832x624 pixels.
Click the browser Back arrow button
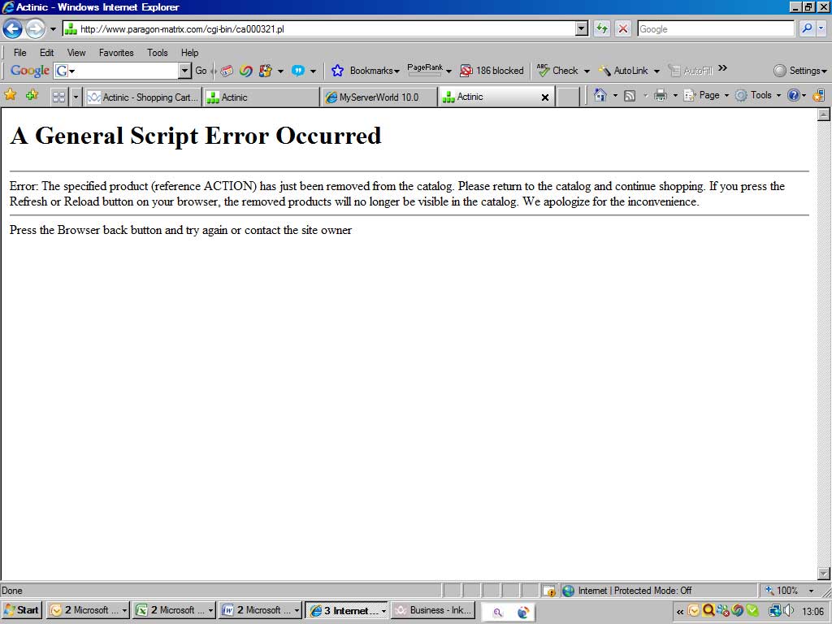(x=12, y=29)
